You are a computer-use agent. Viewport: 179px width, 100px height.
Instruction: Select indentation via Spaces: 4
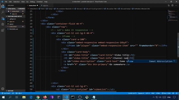click(x=141, y=93)
